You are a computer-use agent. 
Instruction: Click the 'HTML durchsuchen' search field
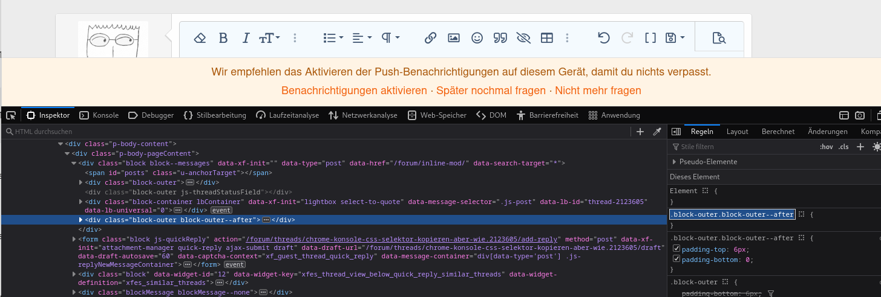(315, 132)
